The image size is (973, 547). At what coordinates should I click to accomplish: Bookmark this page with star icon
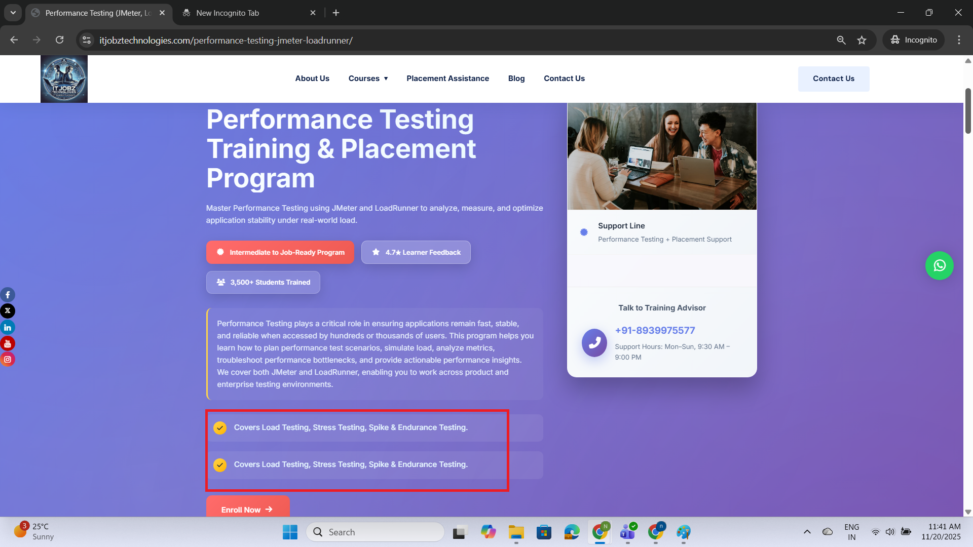coord(862,40)
